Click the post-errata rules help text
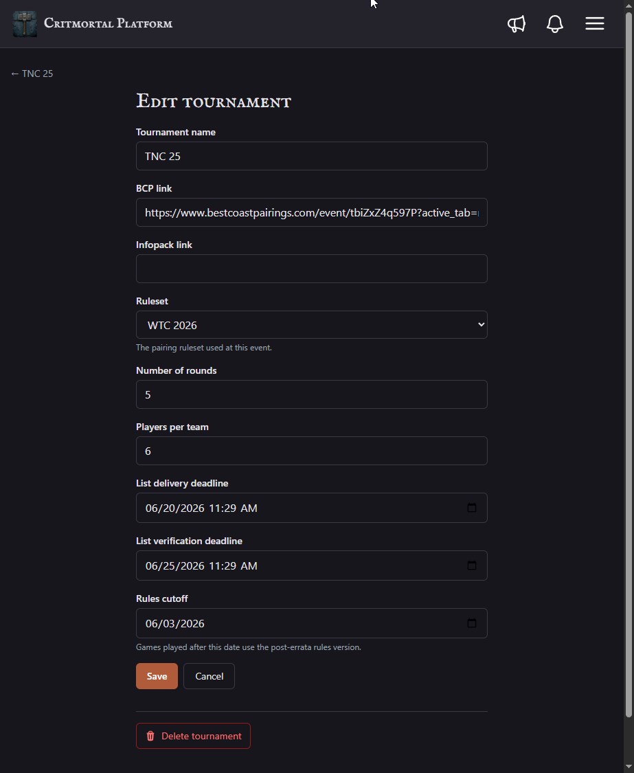 point(249,647)
